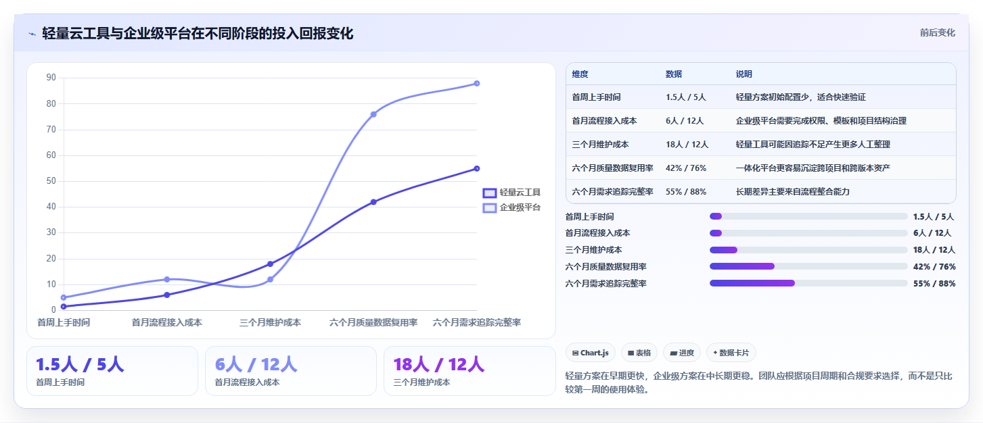Screen dimensions: 983x423
Task: Click the 前后变化 label in the header
Action: point(937,32)
